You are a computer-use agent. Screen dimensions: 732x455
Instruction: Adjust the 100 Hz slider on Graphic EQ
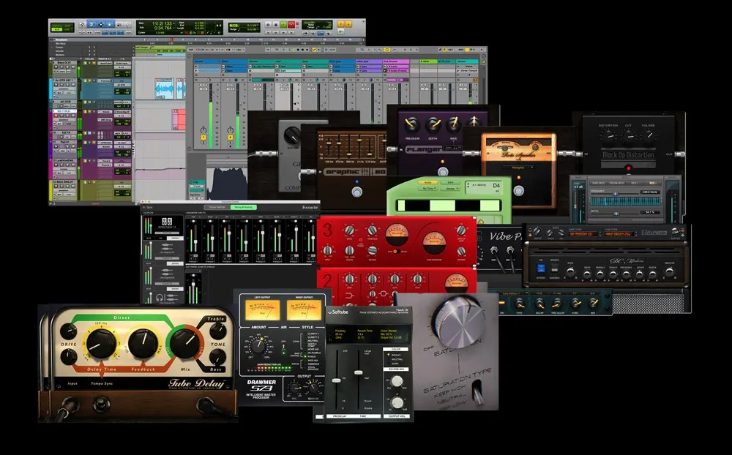point(329,143)
